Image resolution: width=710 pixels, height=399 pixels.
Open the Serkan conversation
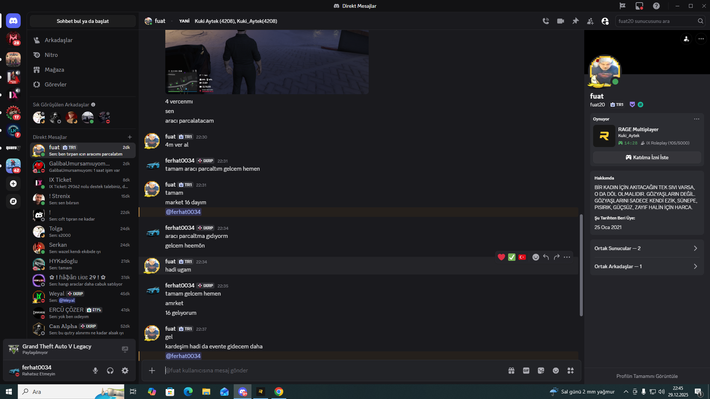coord(83,248)
